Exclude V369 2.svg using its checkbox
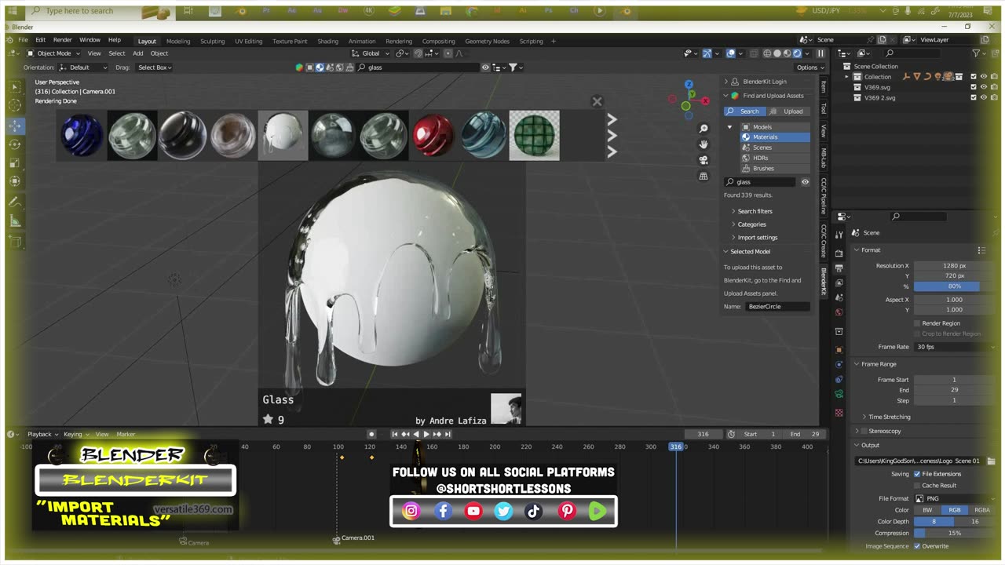 (974, 98)
